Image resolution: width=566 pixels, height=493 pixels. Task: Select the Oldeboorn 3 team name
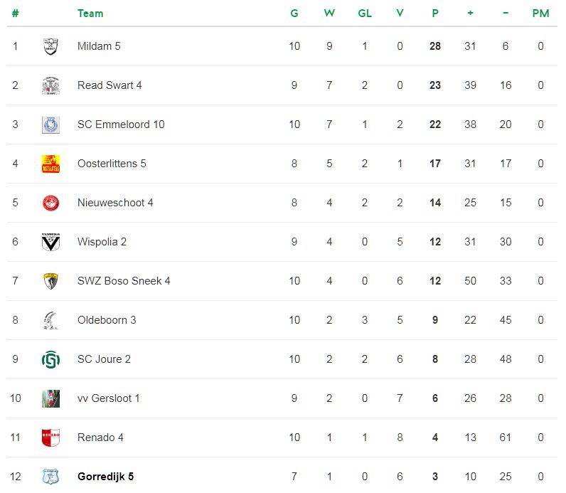pyautogui.click(x=107, y=320)
